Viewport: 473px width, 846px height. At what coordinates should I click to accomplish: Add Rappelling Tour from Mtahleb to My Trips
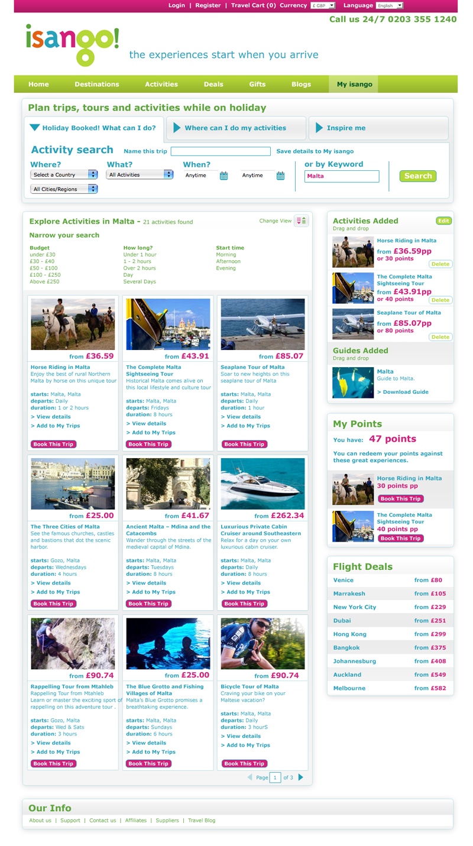click(x=55, y=752)
